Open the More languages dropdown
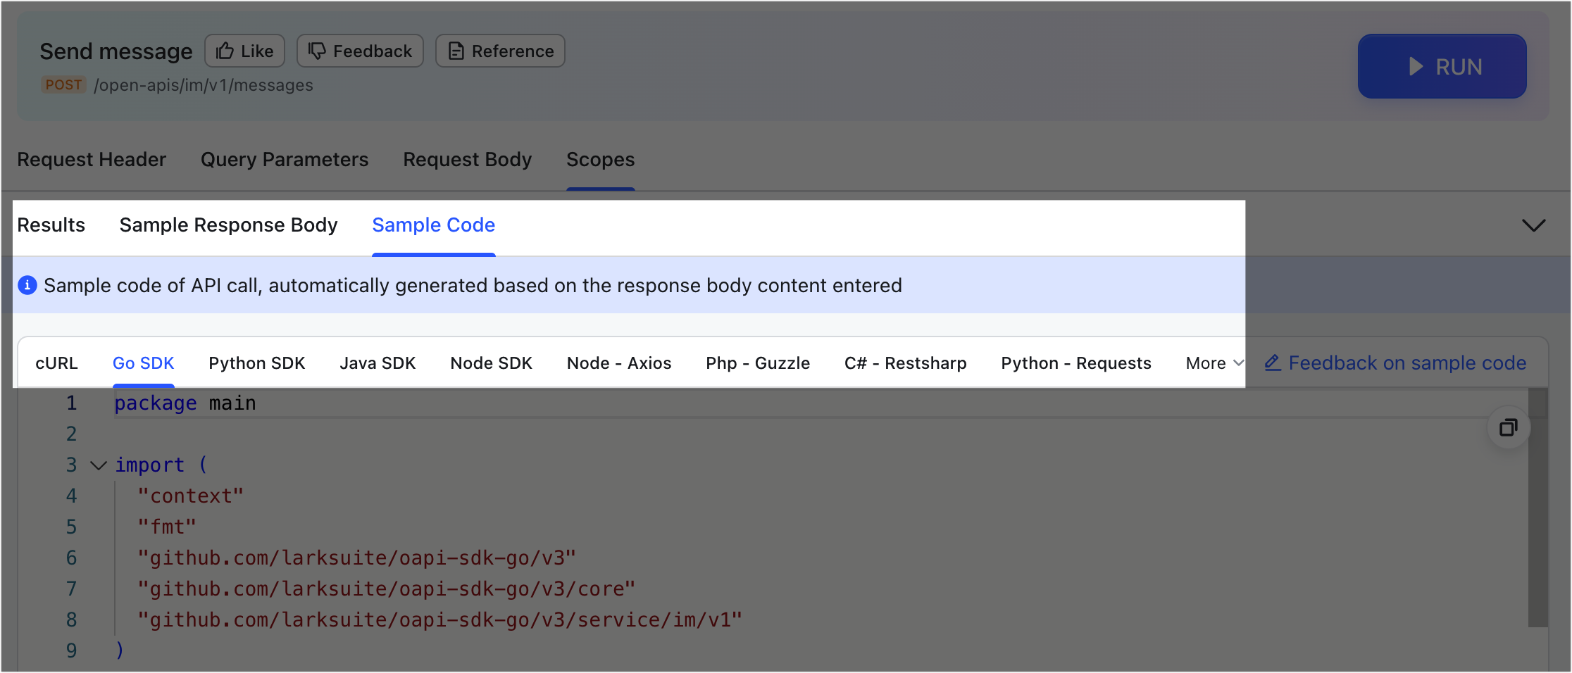Image resolution: width=1572 pixels, height=673 pixels. click(x=1214, y=363)
